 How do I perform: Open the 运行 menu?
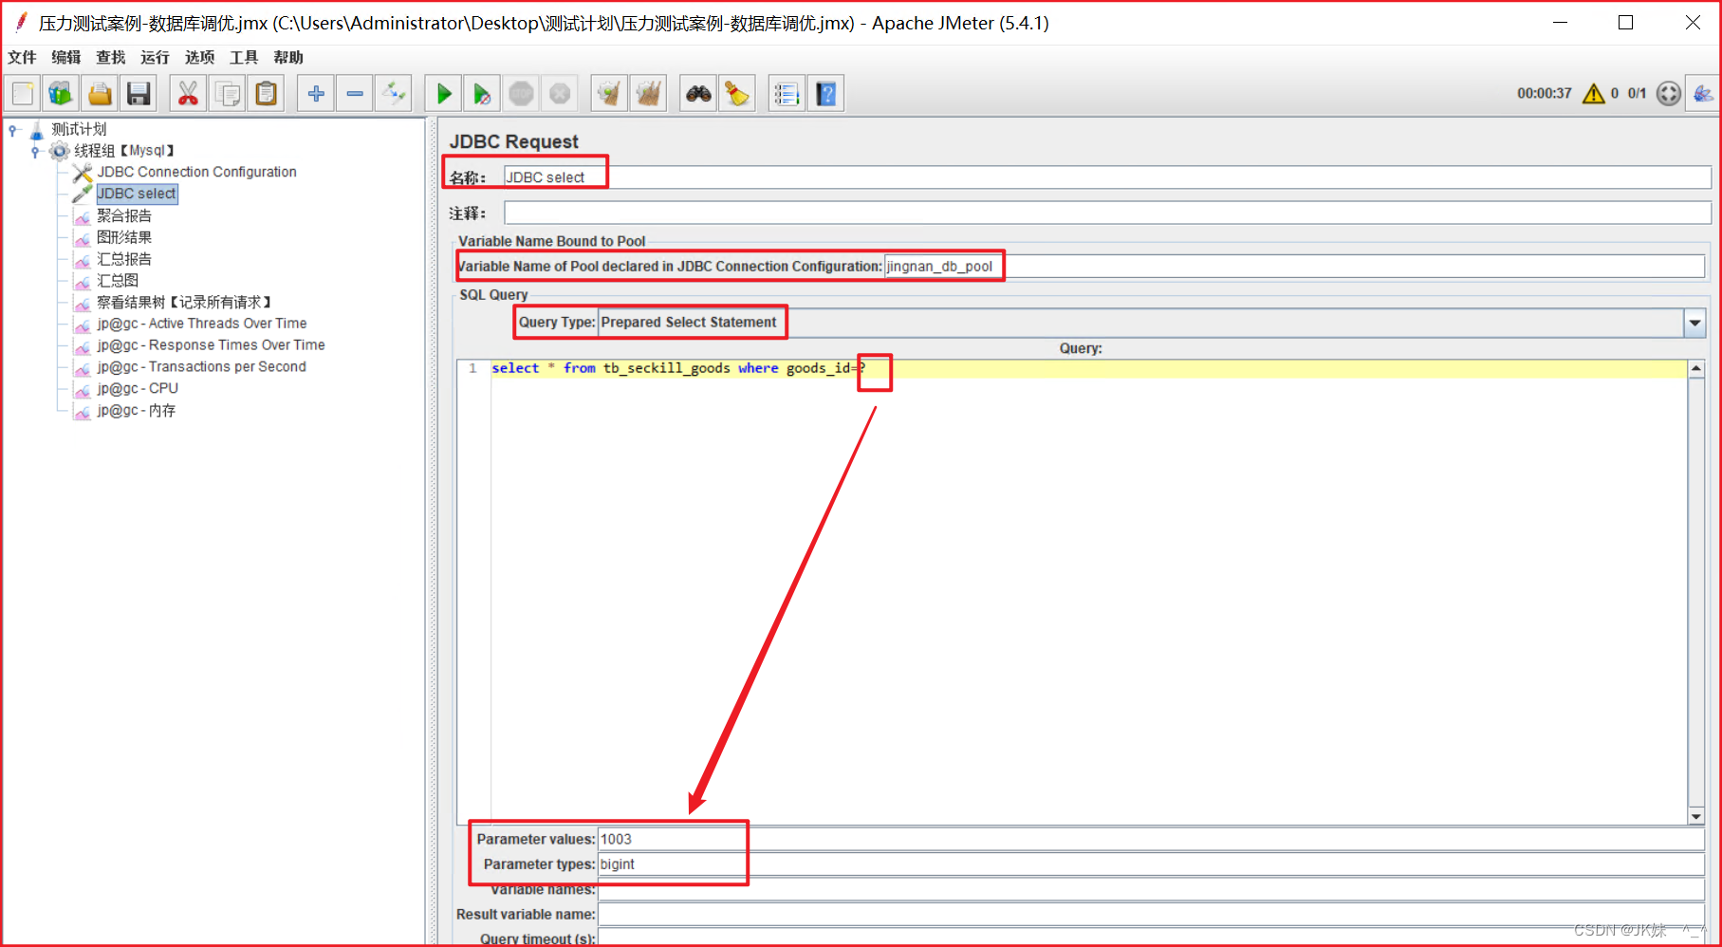[155, 57]
